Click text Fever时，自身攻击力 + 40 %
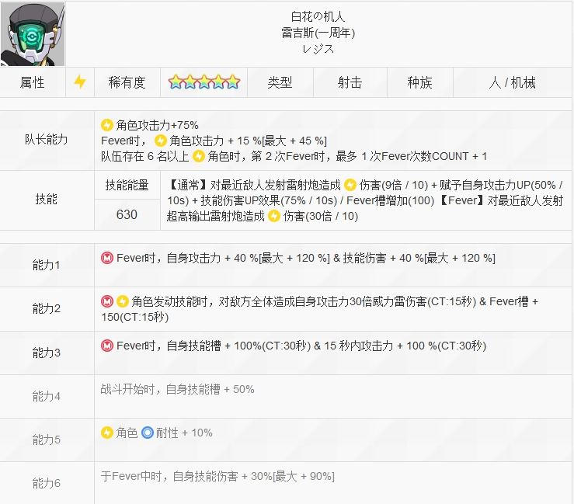 [187, 258]
